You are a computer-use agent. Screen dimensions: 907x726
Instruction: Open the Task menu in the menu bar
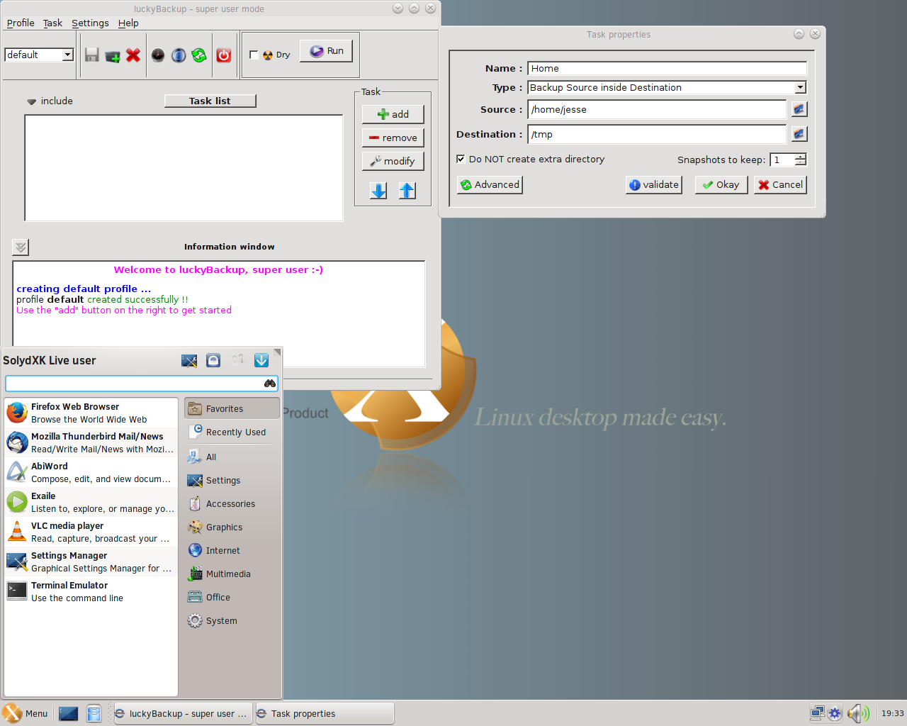pyautogui.click(x=52, y=23)
